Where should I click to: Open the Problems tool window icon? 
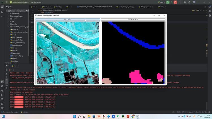2,104
